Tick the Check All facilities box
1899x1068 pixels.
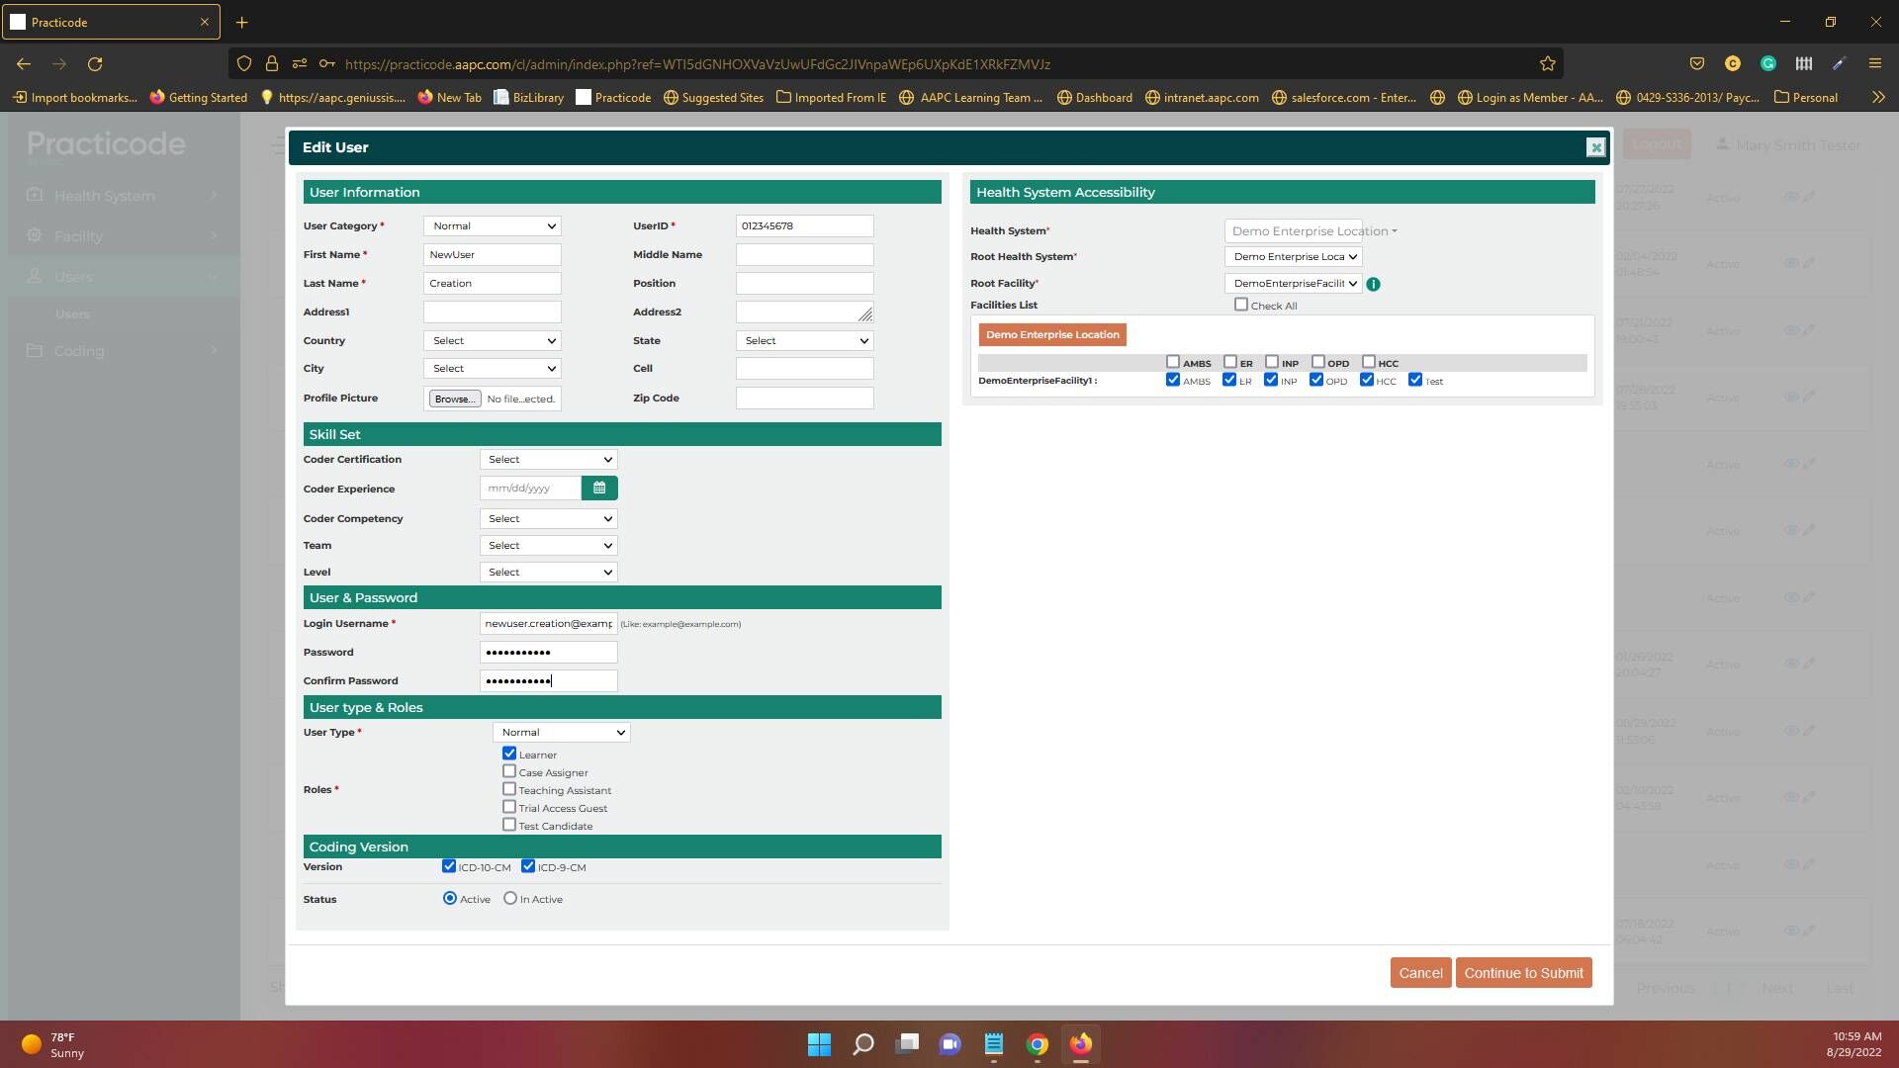coord(1241,305)
